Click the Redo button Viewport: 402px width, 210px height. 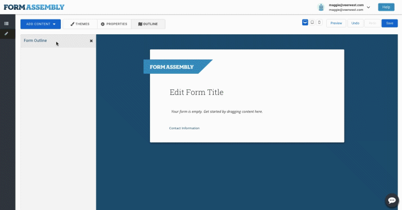click(x=372, y=23)
